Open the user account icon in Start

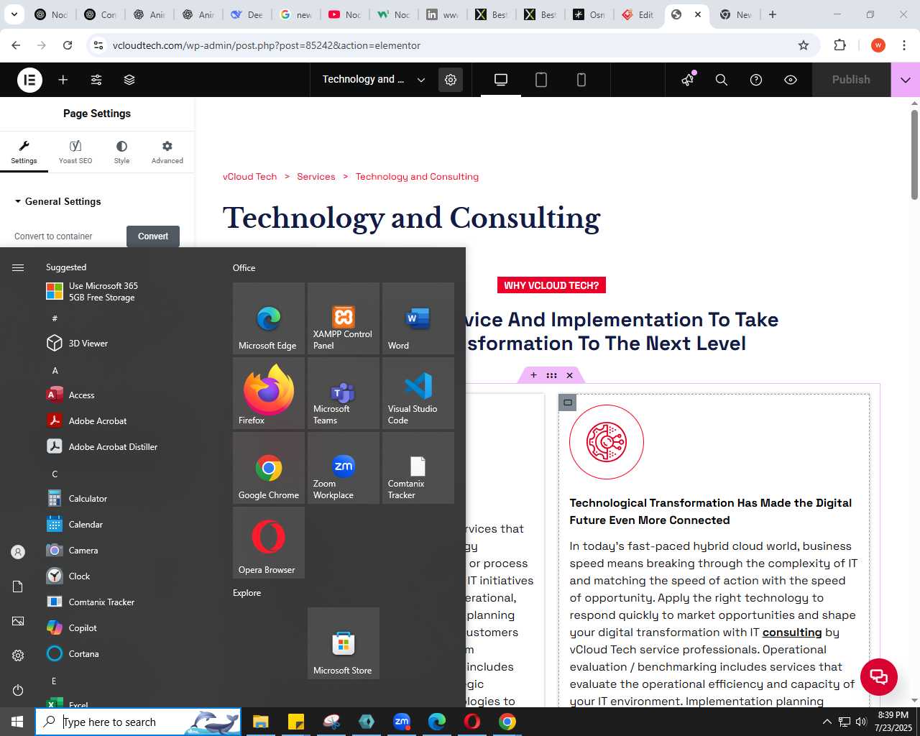click(18, 552)
